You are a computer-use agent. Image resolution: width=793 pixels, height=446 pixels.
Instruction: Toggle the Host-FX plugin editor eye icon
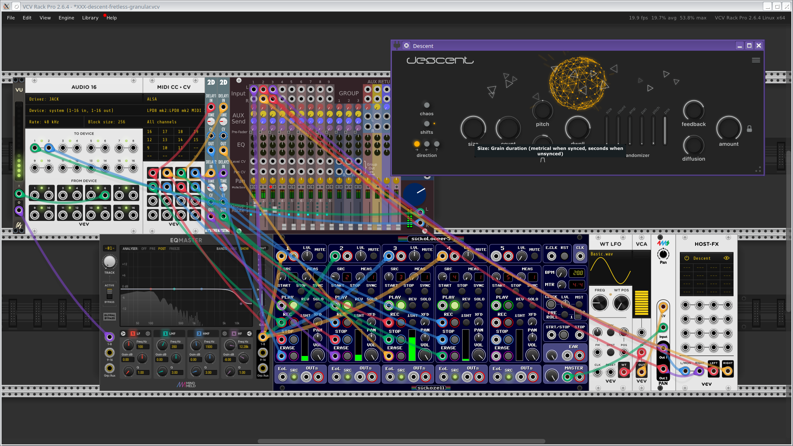pyautogui.click(x=727, y=258)
